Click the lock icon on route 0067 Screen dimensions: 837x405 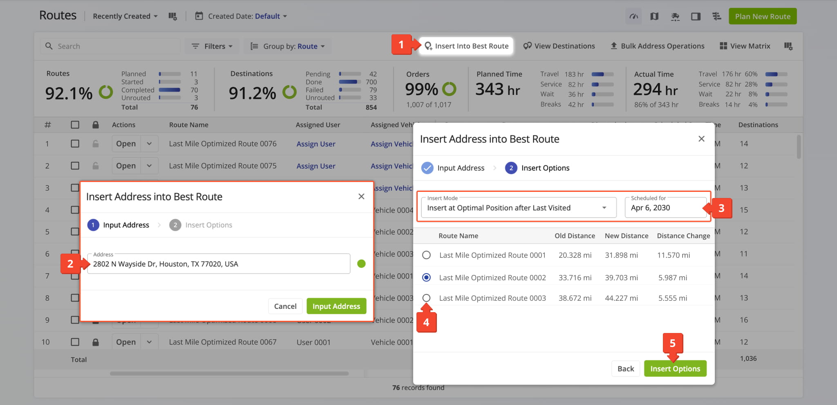coord(95,342)
